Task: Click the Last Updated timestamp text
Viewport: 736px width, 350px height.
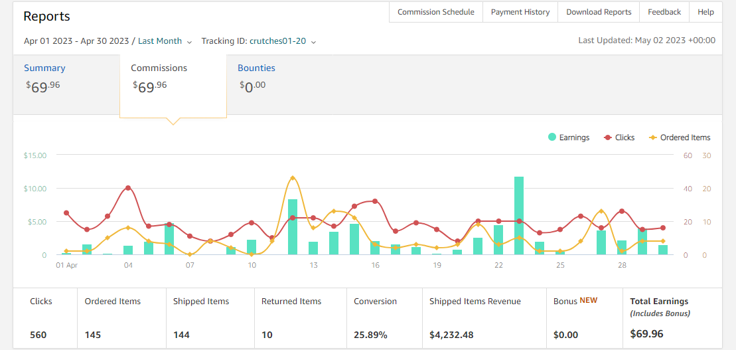Action: pyautogui.click(x=647, y=41)
